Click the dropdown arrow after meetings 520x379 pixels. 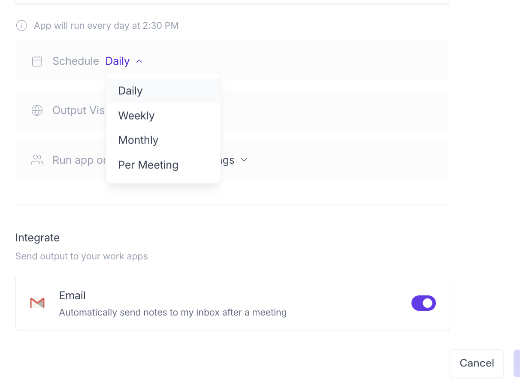pyautogui.click(x=244, y=159)
